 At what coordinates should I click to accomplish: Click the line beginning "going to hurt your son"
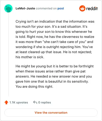pos(54,32)
